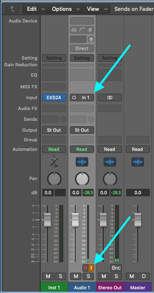Click the Master Group slot
The image size is (154, 293).
click(x=138, y=140)
